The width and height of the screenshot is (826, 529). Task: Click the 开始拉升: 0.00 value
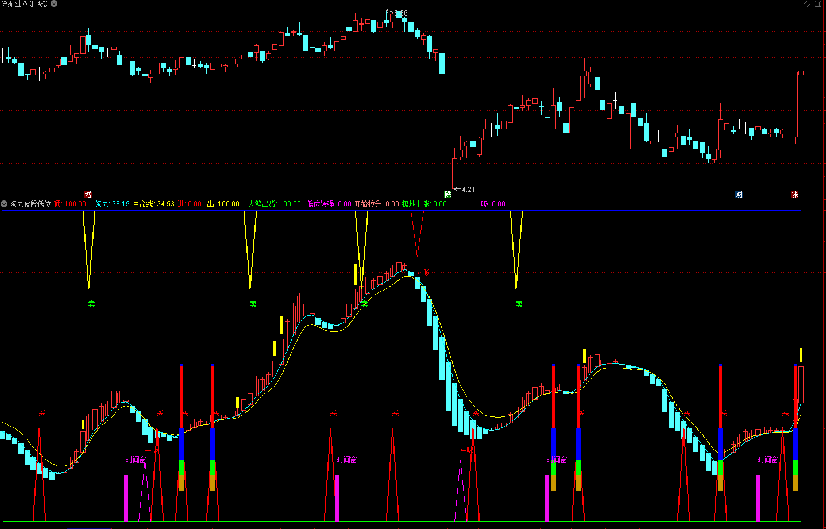(376, 204)
